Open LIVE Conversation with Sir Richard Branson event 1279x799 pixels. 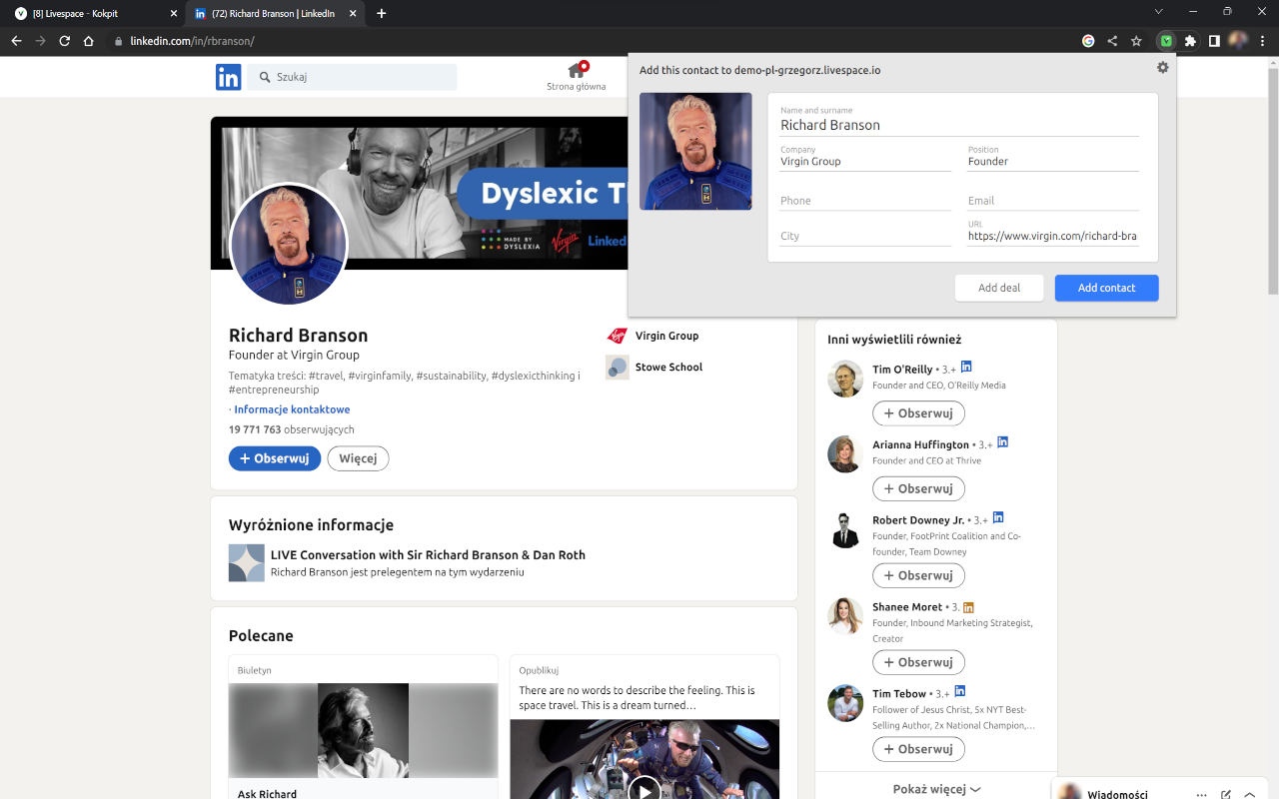(x=428, y=555)
